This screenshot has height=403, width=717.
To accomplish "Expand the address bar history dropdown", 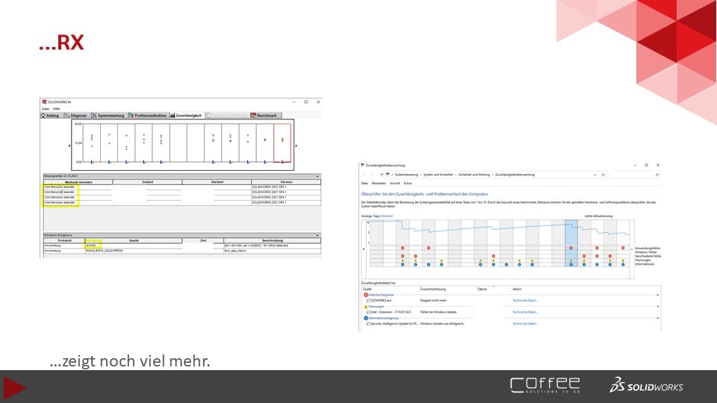I will click(x=595, y=175).
